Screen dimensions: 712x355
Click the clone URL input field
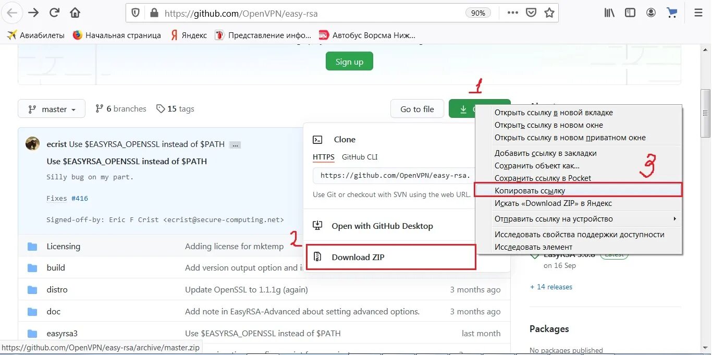394,176
